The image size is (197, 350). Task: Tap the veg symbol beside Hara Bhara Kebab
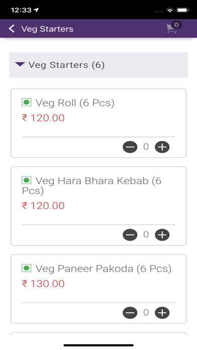coord(26,180)
